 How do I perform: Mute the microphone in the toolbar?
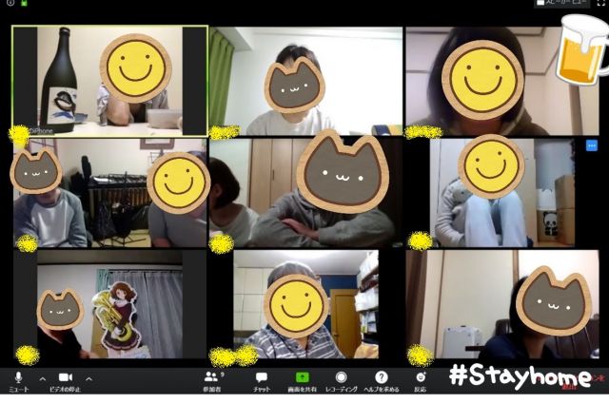18,378
